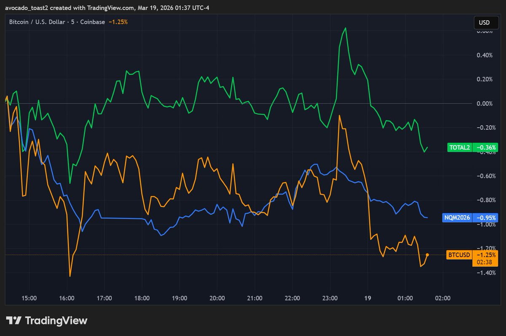
Task: Click the 23:00 time axis label
Action: click(330, 298)
